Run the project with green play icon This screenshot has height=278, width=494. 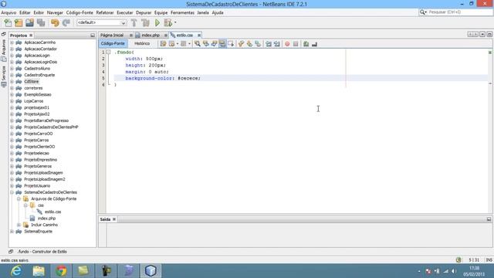click(x=157, y=22)
